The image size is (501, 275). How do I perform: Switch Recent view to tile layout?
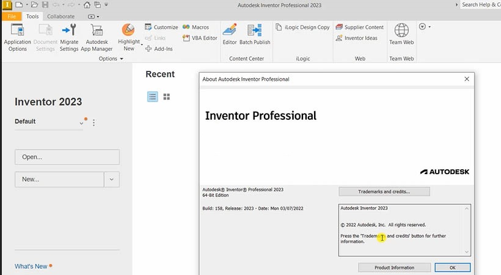coord(167,97)
